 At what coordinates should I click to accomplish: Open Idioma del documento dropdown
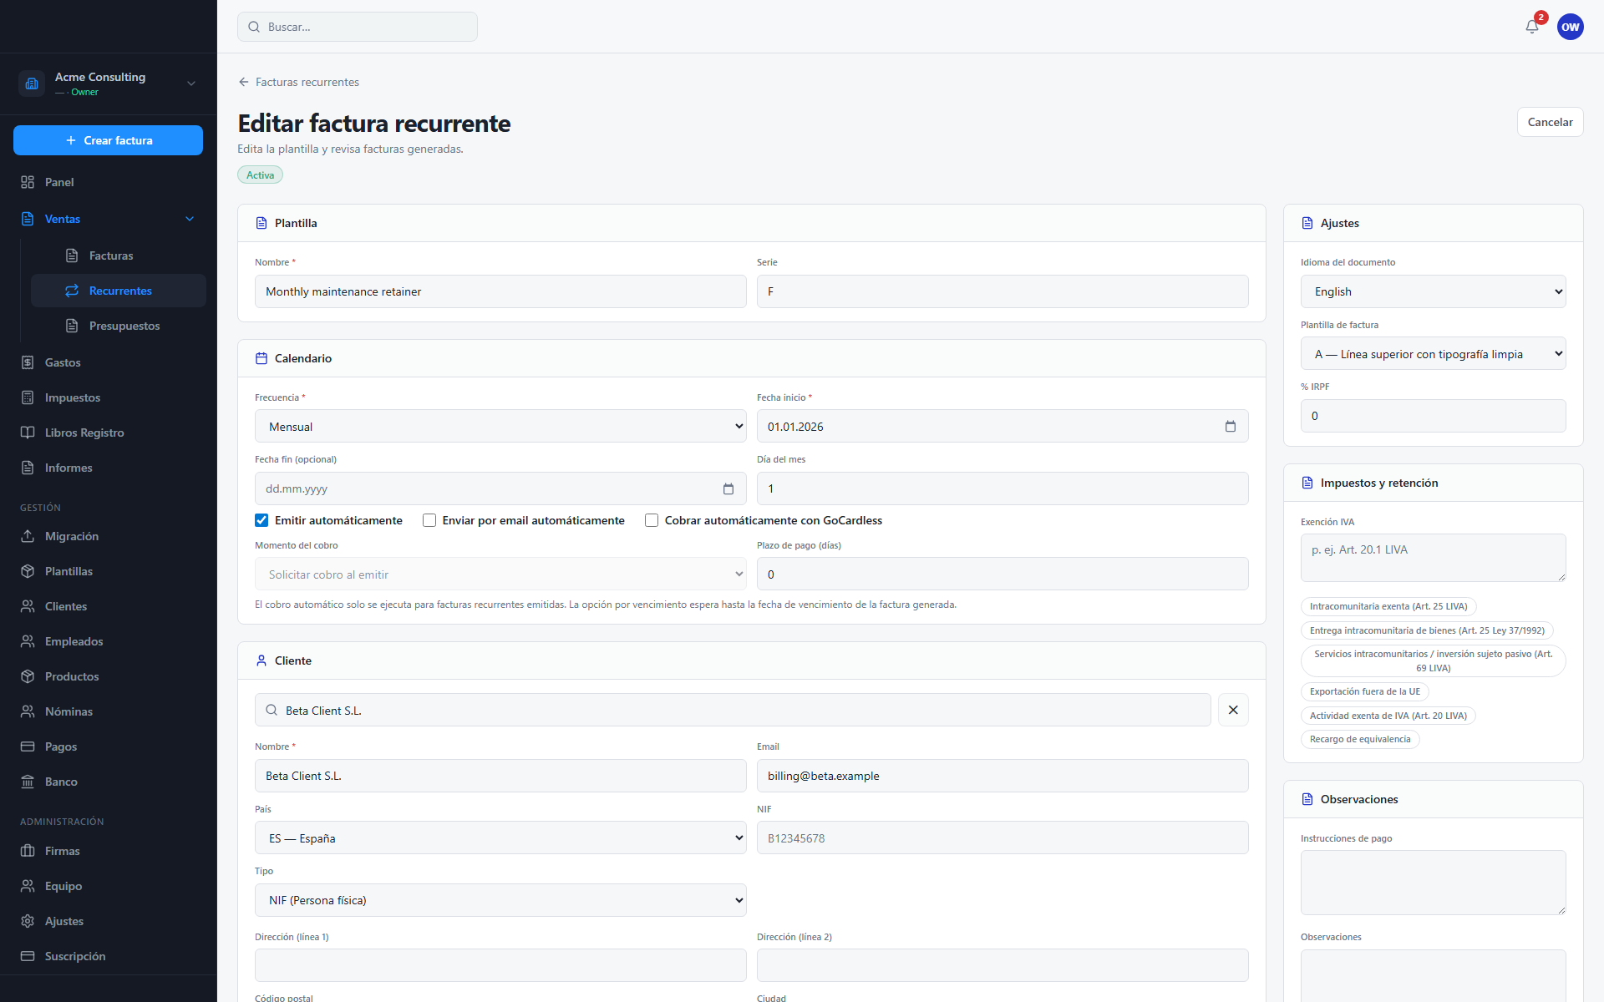tap(1434, 291)
